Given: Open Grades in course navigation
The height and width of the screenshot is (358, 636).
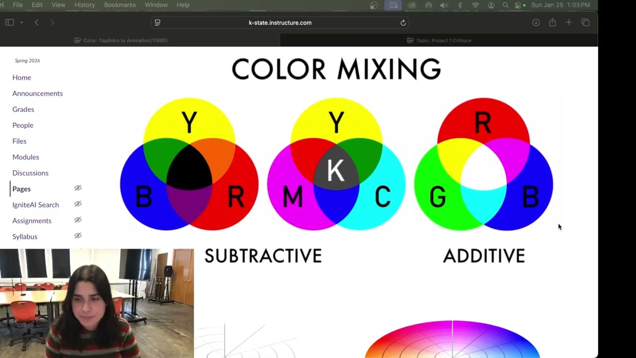Looking at the screenshot, I should (x=23, y=109).
